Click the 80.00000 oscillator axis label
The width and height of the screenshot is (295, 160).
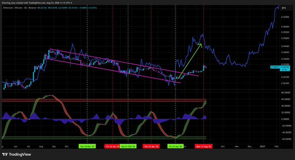click(285, 92)
